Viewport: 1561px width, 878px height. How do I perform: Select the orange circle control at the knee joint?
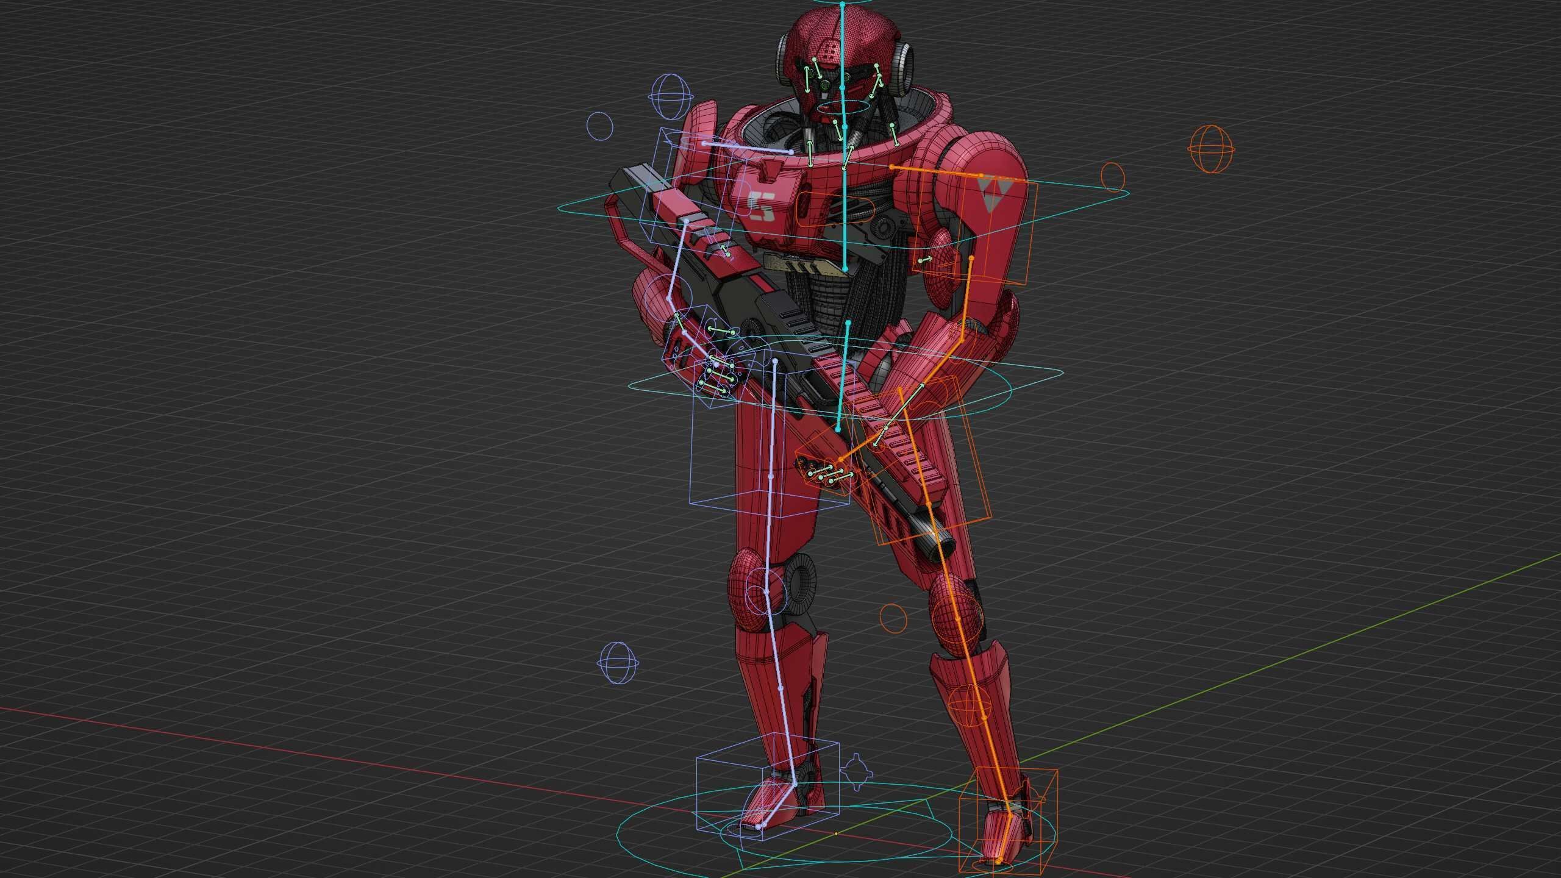coord(957,619)
